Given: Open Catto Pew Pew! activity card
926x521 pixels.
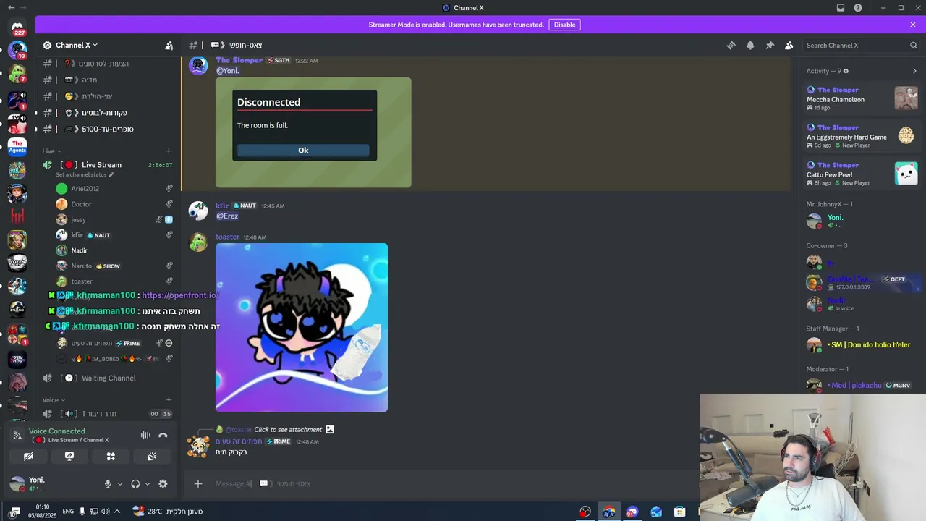Looking at the screenshot, I should click(862, 174).
